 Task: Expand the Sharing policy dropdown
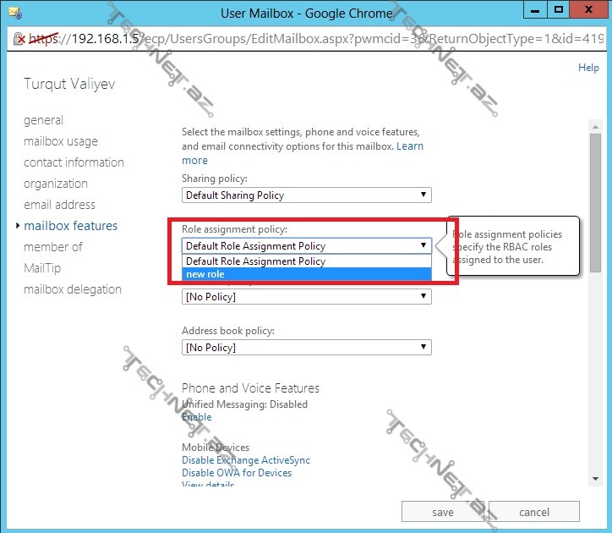(307, 195)
